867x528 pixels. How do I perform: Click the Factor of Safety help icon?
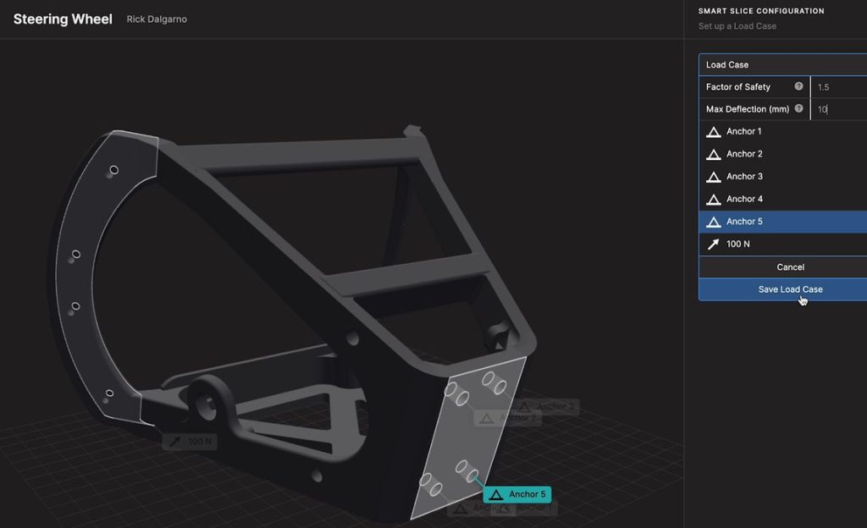coord(798,86)
